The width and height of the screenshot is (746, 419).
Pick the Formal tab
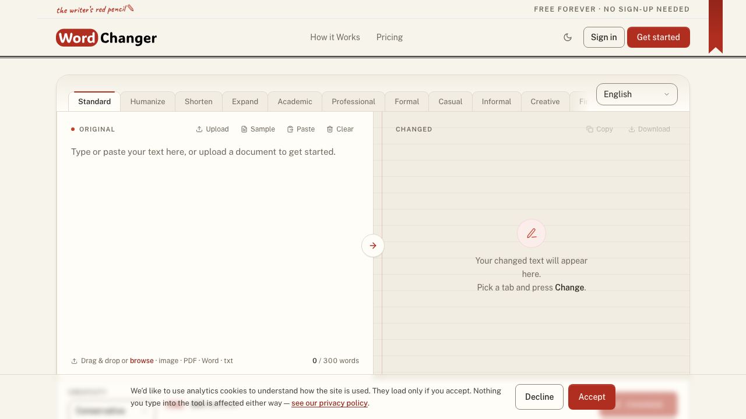[x=407, y=101]
